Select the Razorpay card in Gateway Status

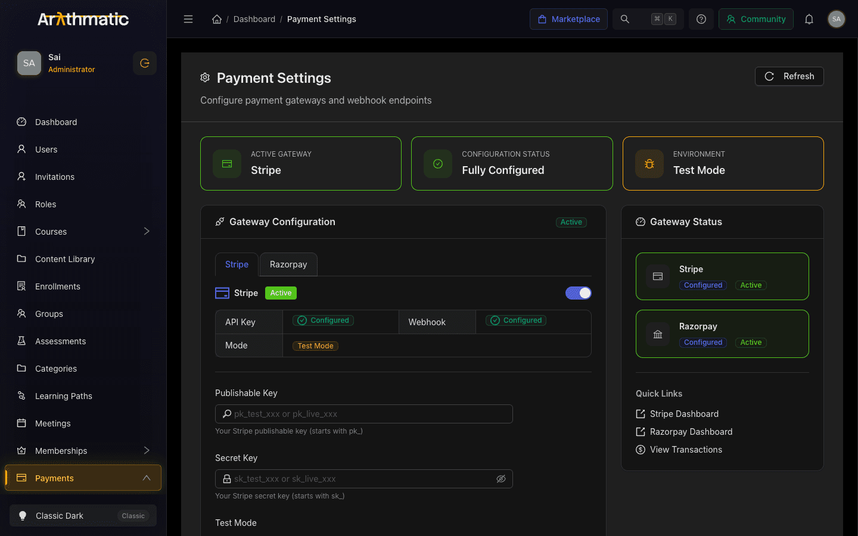point(722,334)
